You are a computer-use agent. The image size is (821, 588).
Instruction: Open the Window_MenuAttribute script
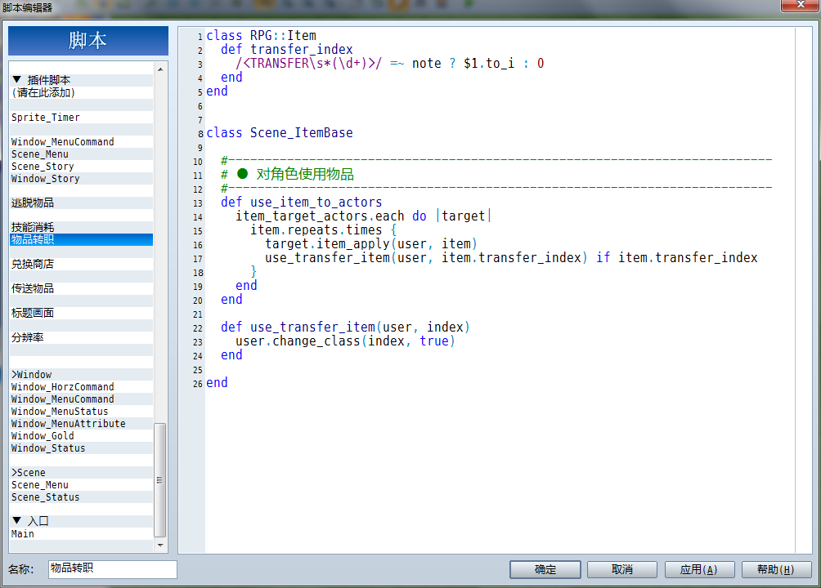tap(81, 423)
